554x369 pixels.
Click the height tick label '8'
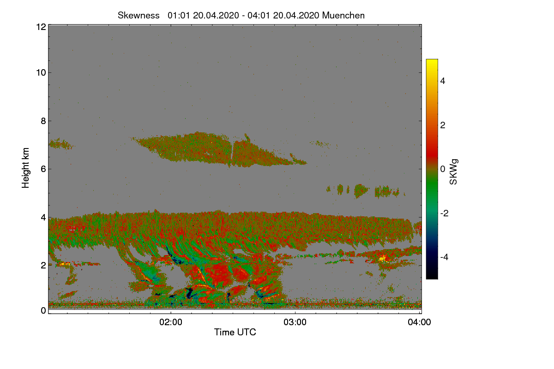[x=43, y=121]
